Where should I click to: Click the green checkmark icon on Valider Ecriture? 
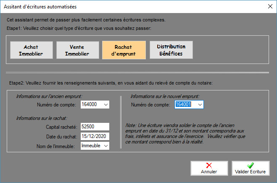pyautogui.click(x=251, y=166)
